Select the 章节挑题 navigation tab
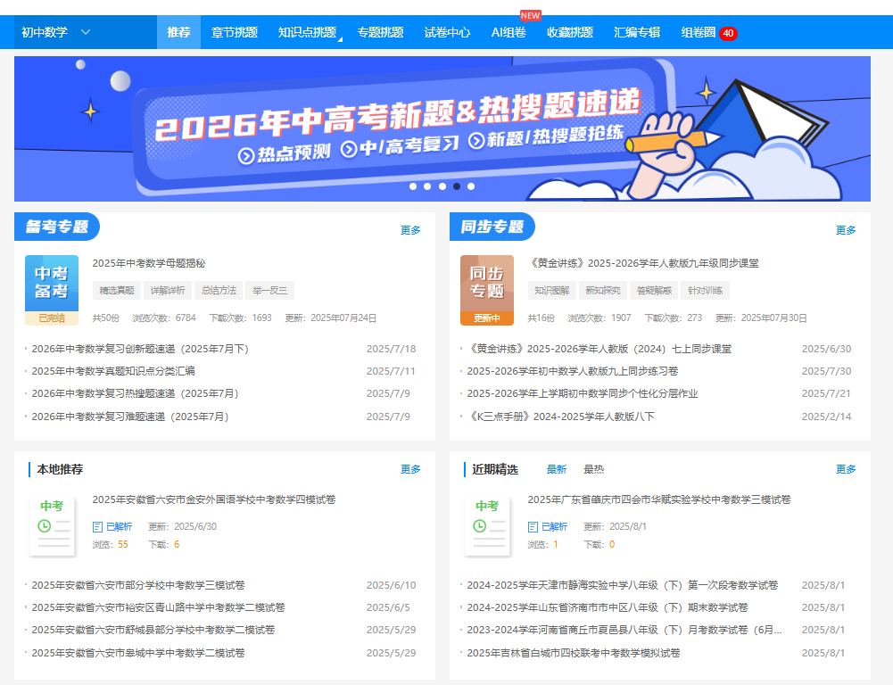This screenshot has width=893, height=685. tap(234, 29)
